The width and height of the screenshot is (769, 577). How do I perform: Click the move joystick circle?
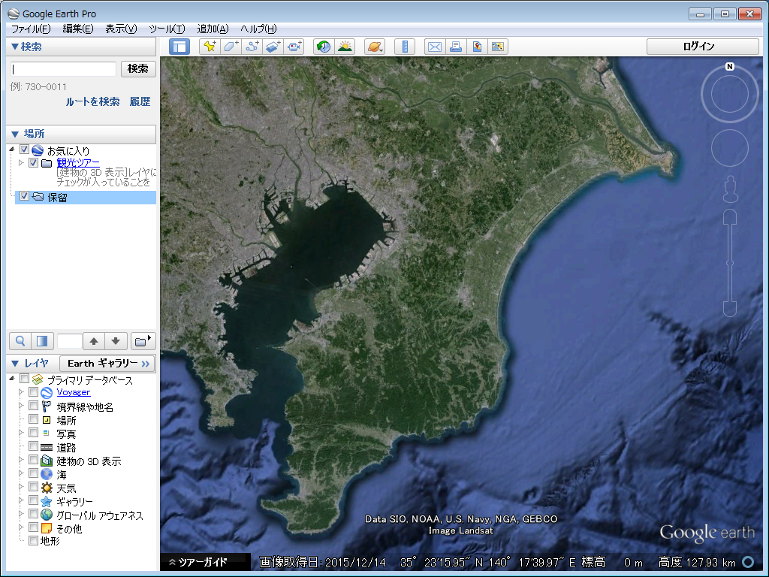(729, 148)
